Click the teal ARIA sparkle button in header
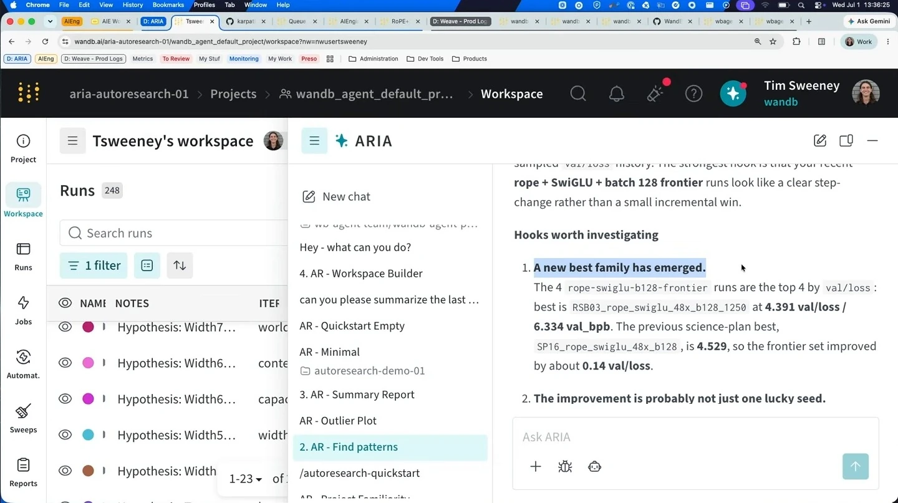898x503 pixels. click(x=733, y=93)
